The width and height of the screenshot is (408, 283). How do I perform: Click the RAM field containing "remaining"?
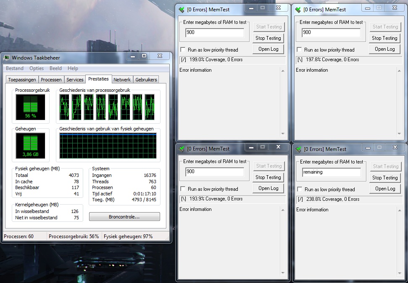332,172
